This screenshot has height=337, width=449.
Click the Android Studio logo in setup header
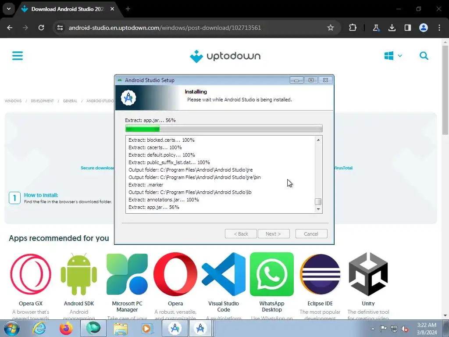(x=128, y=98)
